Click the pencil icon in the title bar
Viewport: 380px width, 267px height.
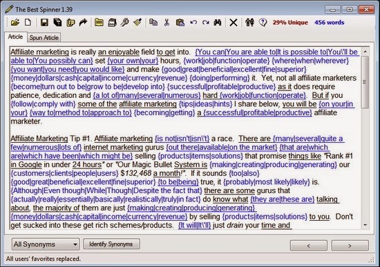[9, 9]
